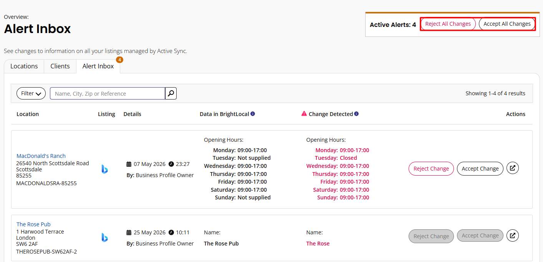Click the Listing column header
Image resolution: width=543 pixels, height=262 pixels.
pyautogui.click(x=106, y=114)
